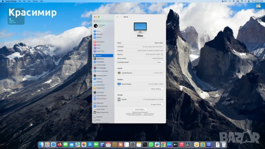265x149 pixels.
Task: Open Wallet & Apple Pay in the sidebar
Action: (x=103, y=112)
